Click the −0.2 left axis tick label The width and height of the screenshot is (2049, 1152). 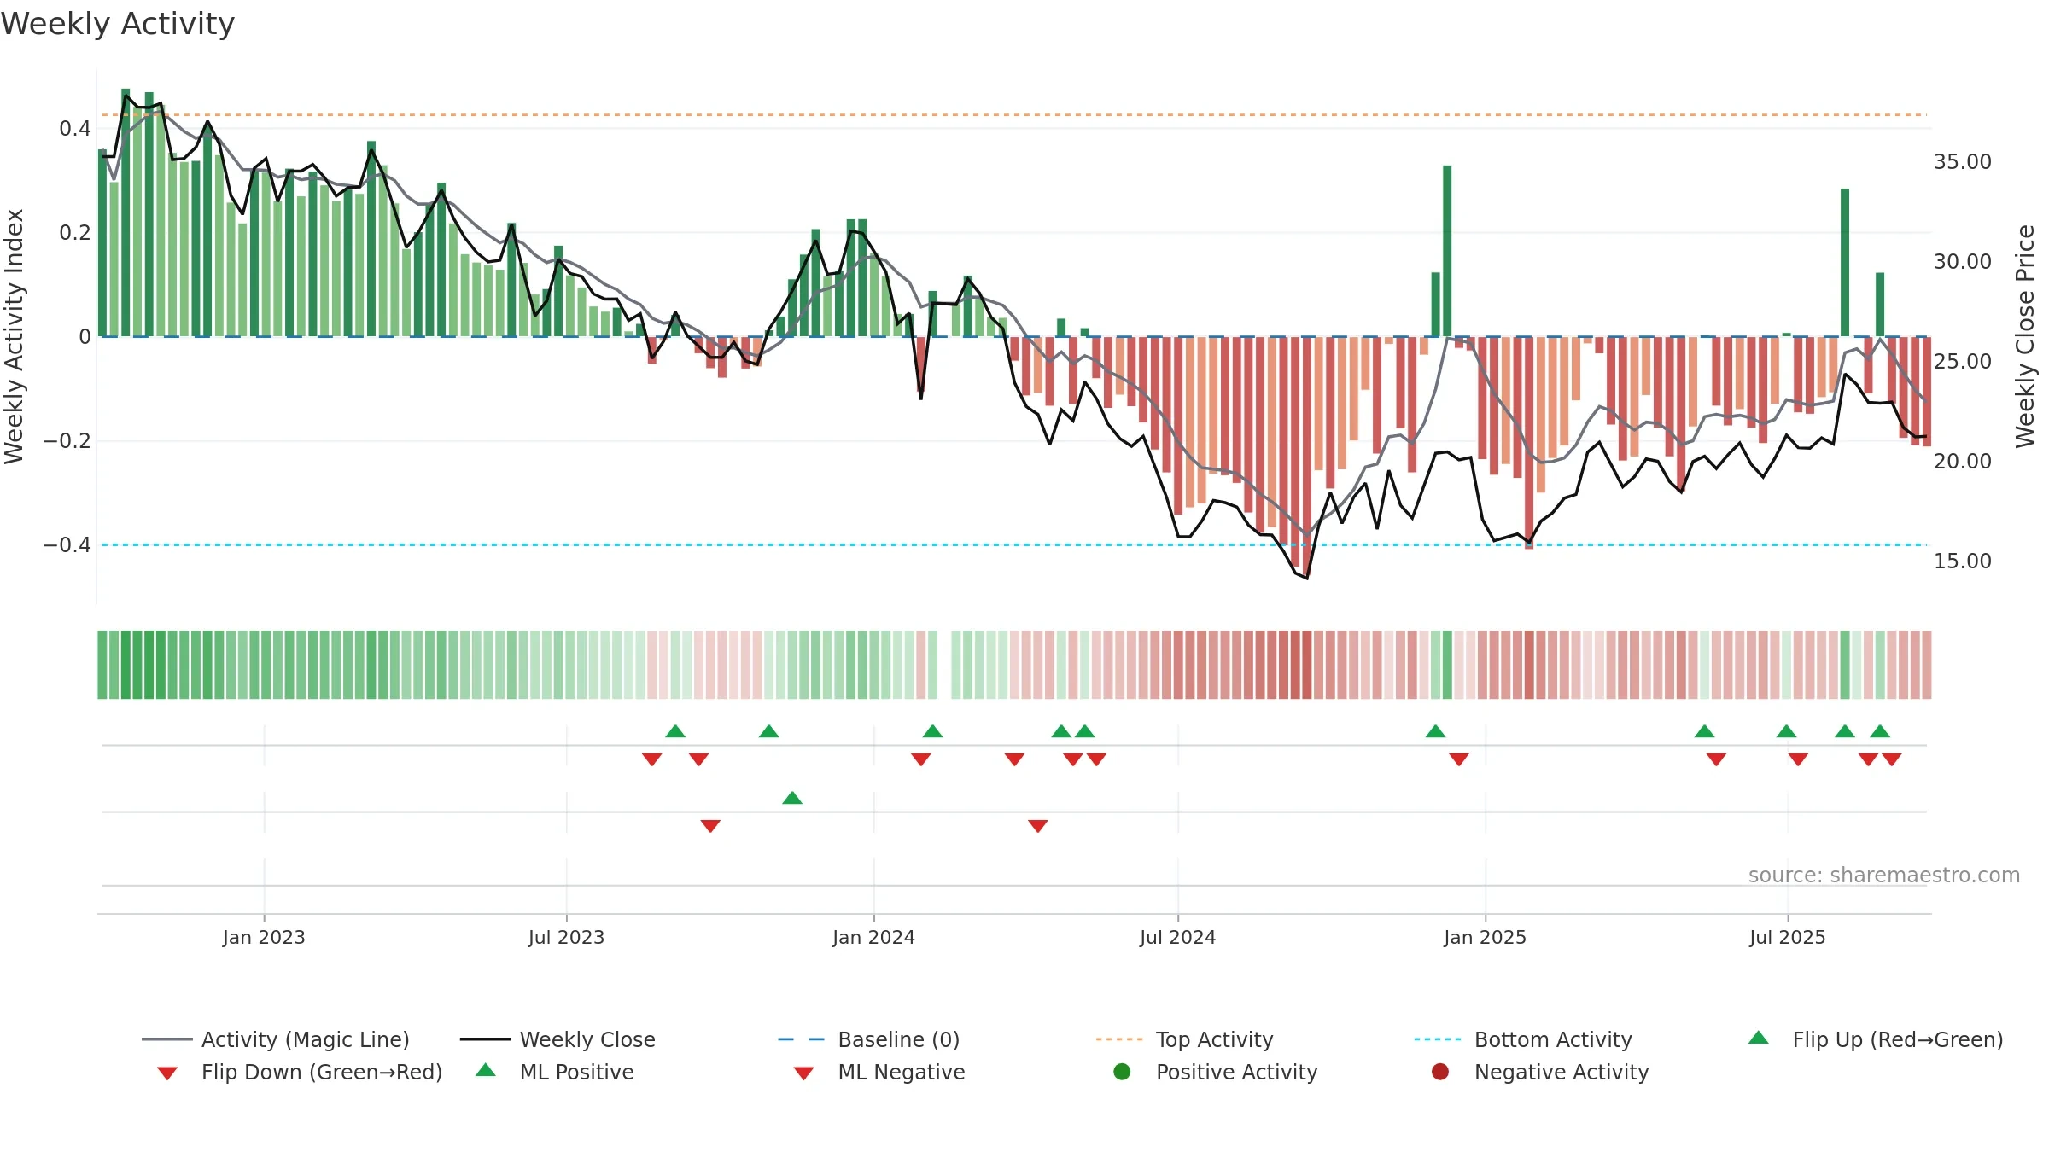[x=67, y=440]
